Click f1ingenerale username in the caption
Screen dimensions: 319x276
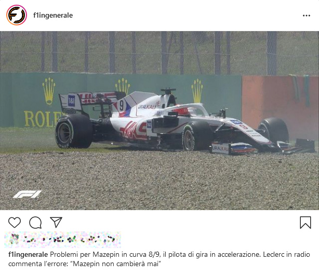(x=28, y=255)
